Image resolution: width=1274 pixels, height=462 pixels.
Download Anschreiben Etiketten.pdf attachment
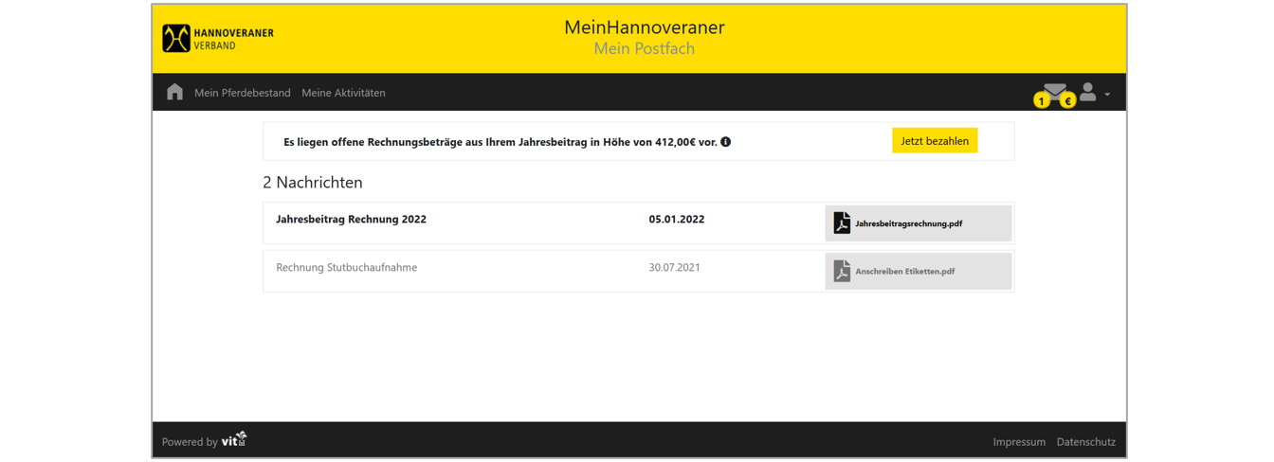pos(918,271)
